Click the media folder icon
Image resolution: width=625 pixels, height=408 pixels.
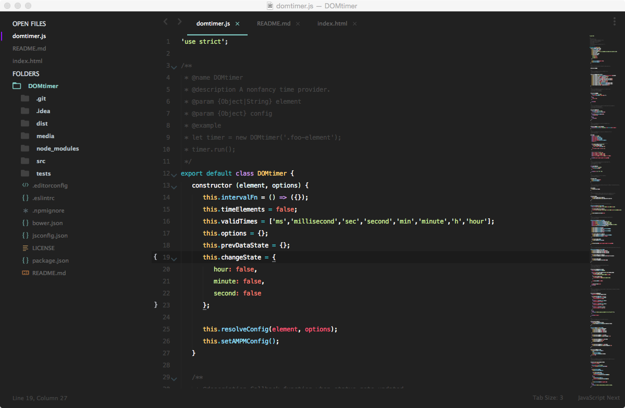tap(25, 136)
